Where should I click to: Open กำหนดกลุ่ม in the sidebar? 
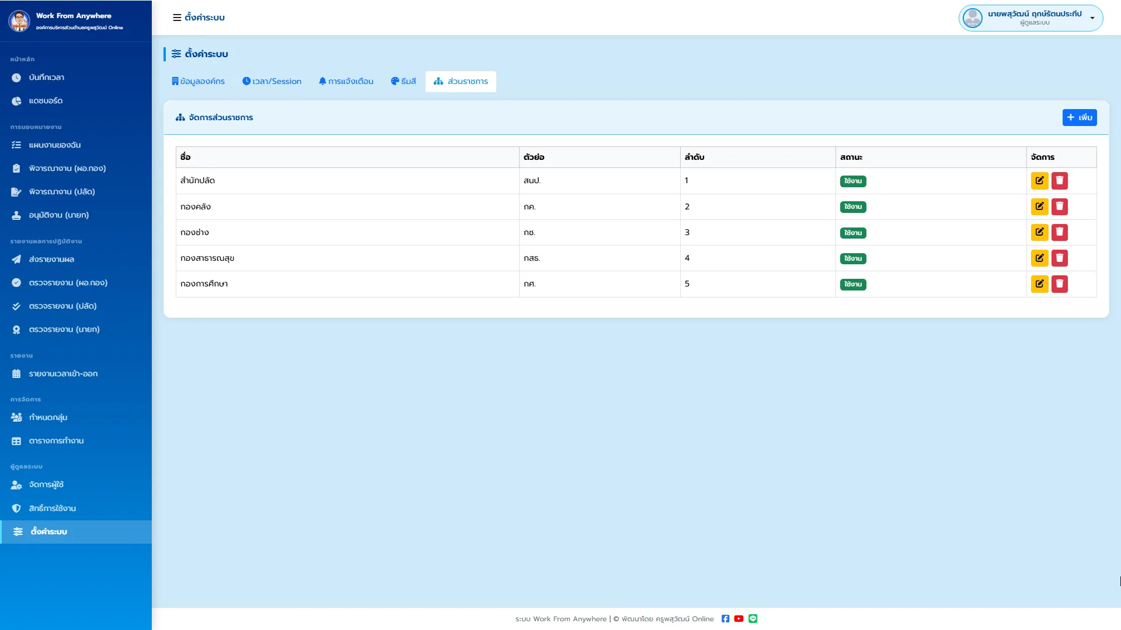pos(76,418)
